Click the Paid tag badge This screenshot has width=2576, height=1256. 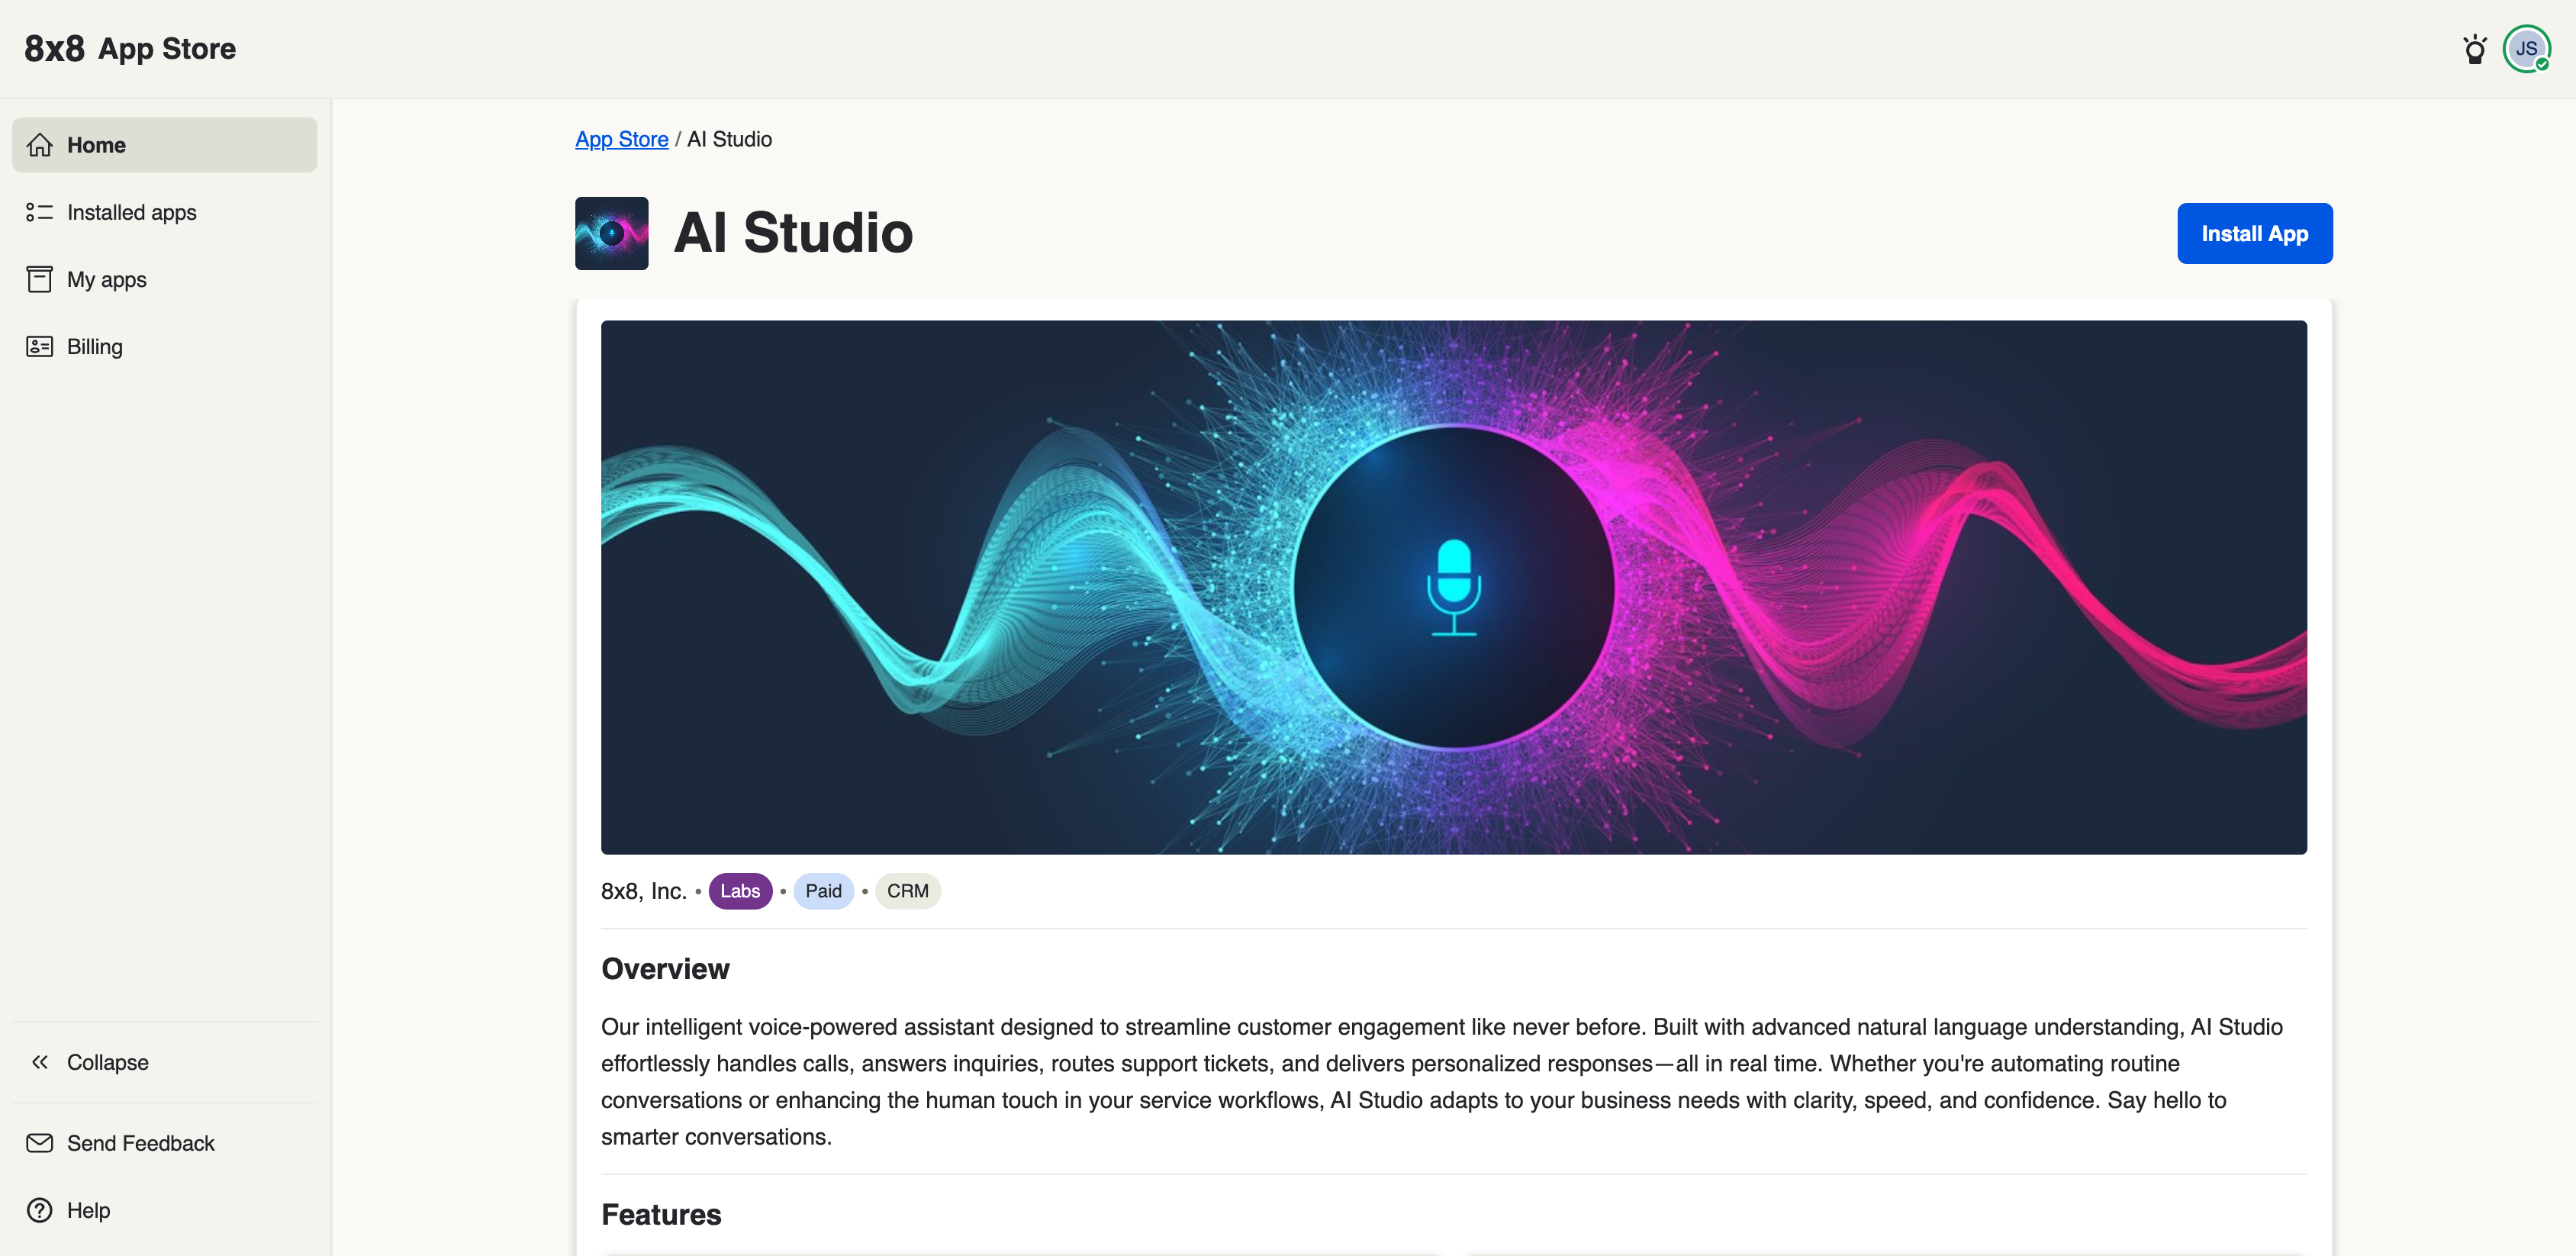(x=824, y=891)
